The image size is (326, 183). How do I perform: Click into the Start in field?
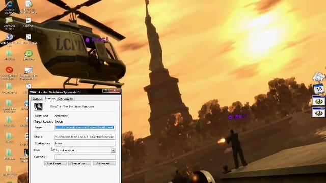click(85, 137)
